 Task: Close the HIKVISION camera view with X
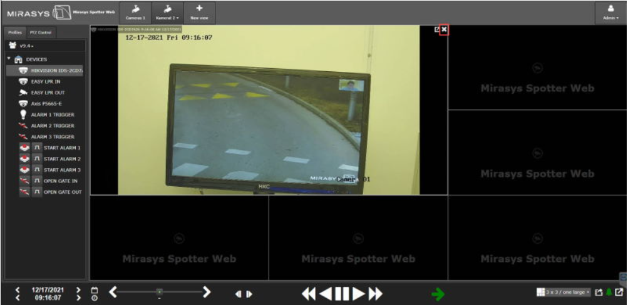click(x=444, y=29)
